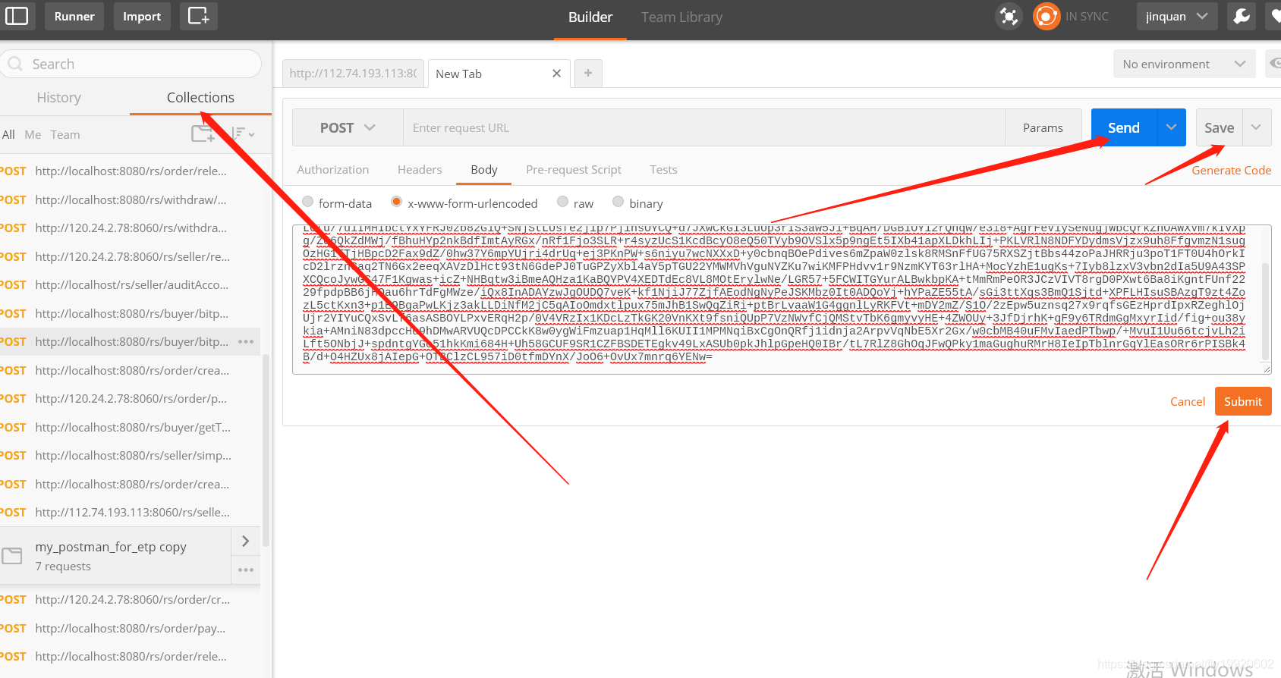Click the my_postman_for_etp copy folder icon
1281x678 pixels.
[x=12, y=556]
